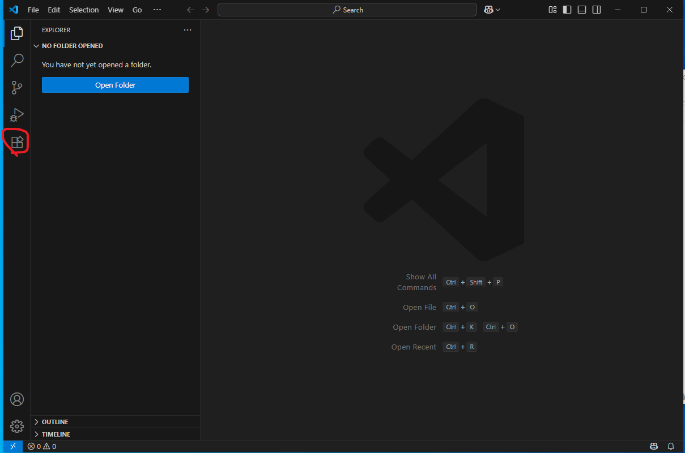This screenshot has width=685, height=453.
Task: Click the Open Folder shortcut hint
Action: click(x=415, y=327)
